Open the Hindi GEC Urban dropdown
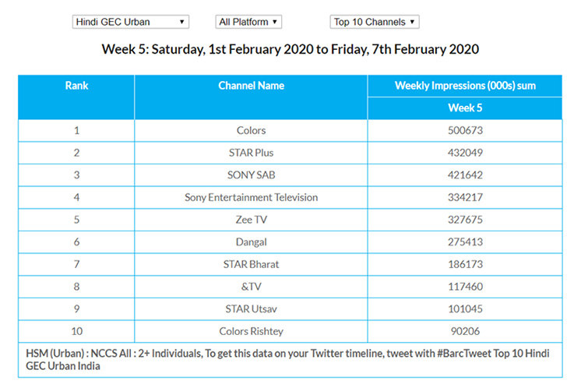 point(130,22)
